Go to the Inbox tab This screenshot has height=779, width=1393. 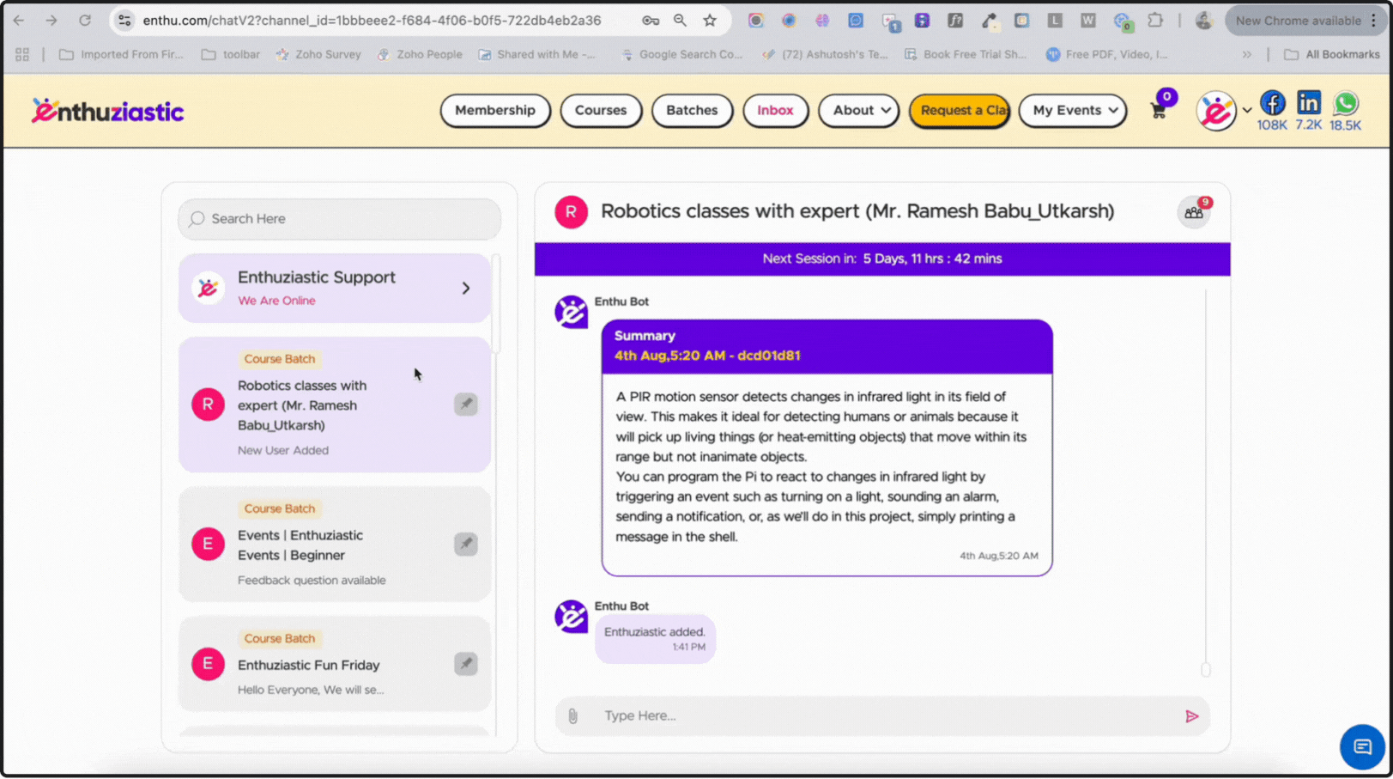pyautogui.click(x=775, y=111)
